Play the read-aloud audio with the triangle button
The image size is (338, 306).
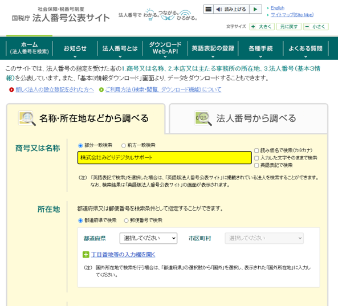tap(255, 9)
